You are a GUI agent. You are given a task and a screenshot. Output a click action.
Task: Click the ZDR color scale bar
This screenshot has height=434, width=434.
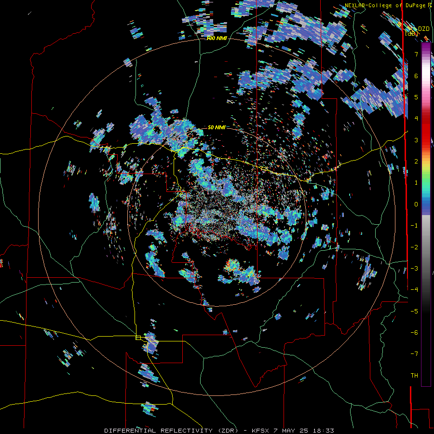(426, 214)
